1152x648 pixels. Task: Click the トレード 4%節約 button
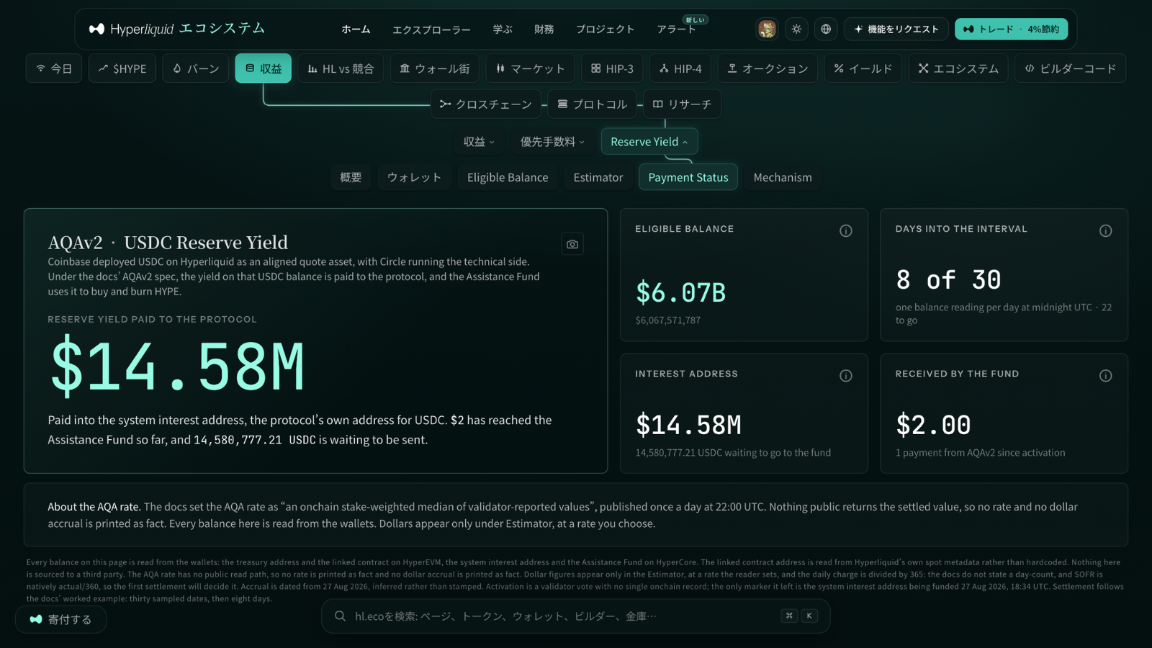coord(1012,29)
